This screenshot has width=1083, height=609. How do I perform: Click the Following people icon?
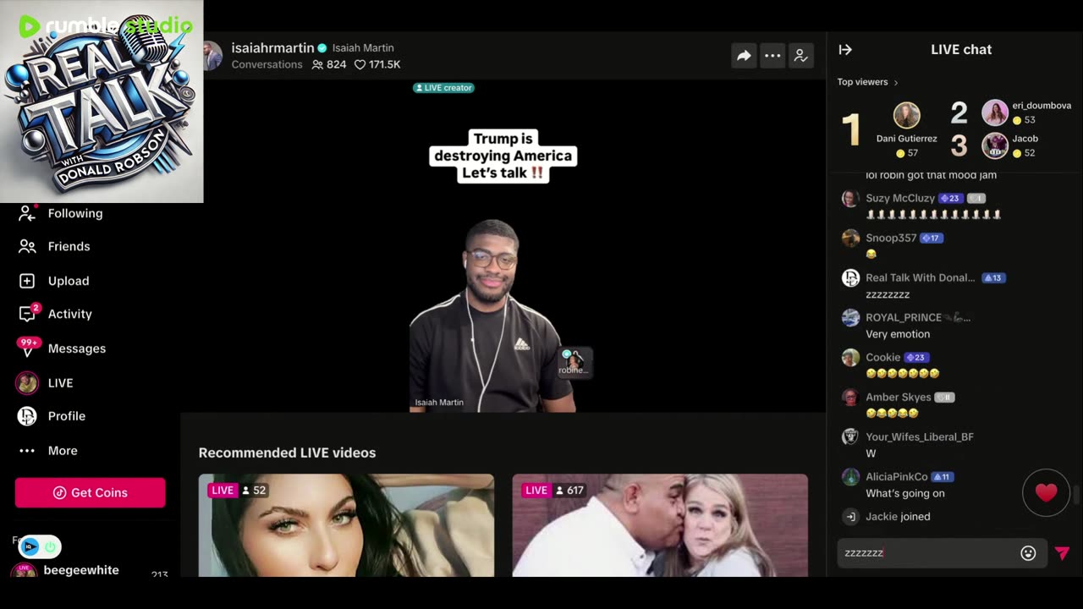pos(27,213)
